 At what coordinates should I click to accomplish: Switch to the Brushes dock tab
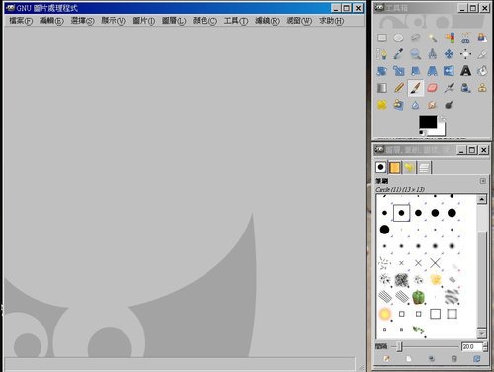pos(381,167)
